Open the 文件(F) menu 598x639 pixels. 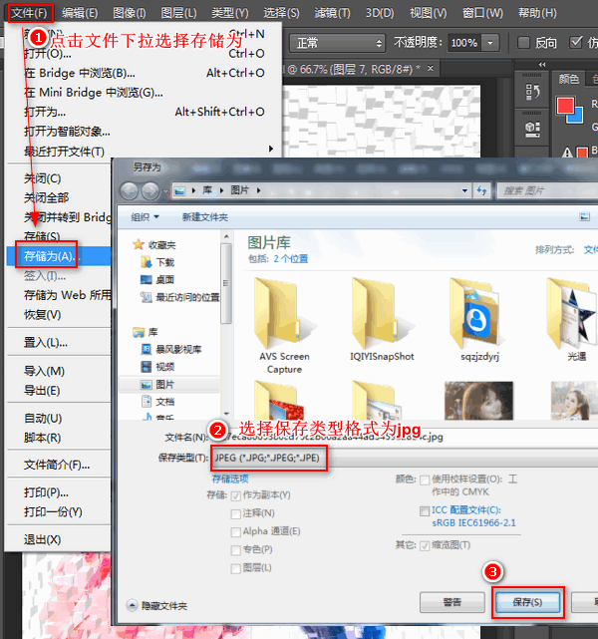pyautogui.click(x=29, y=13)
